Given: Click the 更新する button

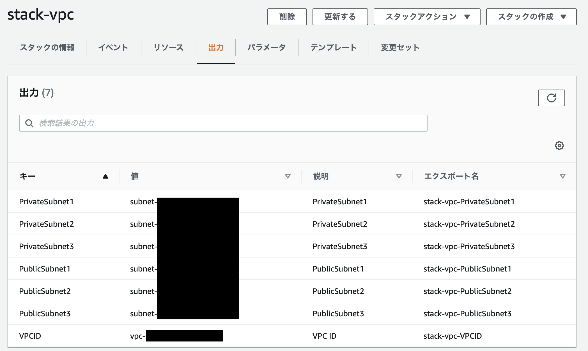Looking at the screenshot, I should coord(340,17).
